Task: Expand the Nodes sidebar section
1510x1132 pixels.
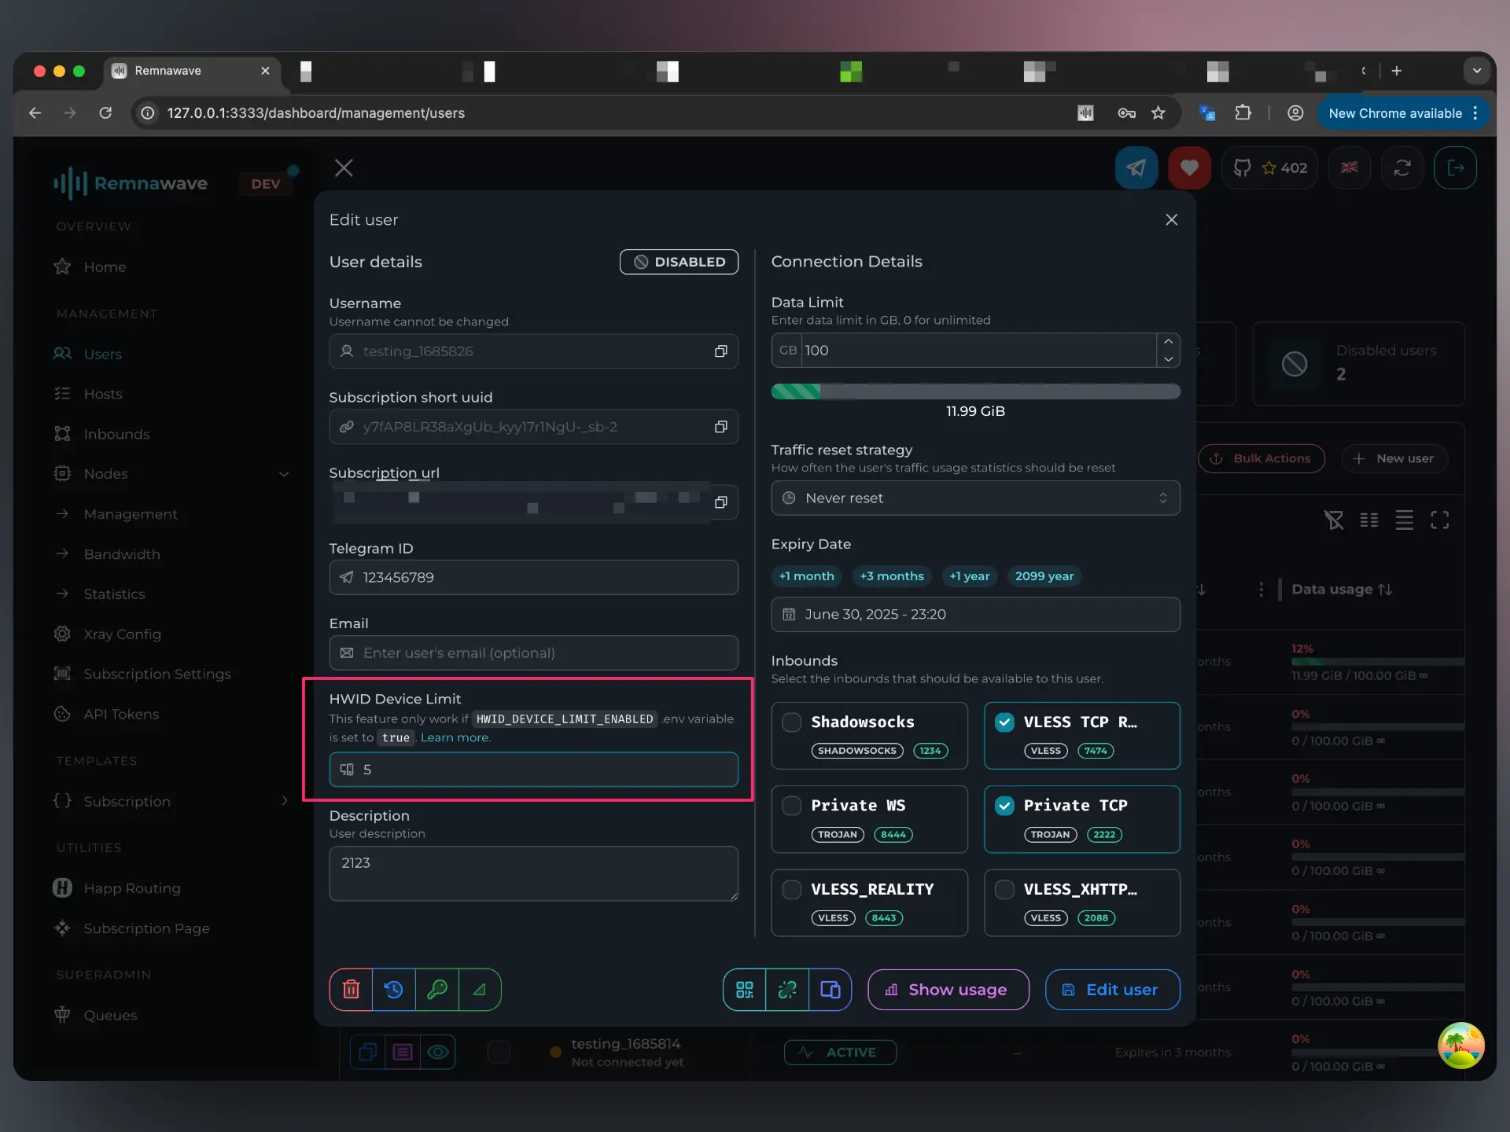Action: pyautogui.click(x=284, y=474)
